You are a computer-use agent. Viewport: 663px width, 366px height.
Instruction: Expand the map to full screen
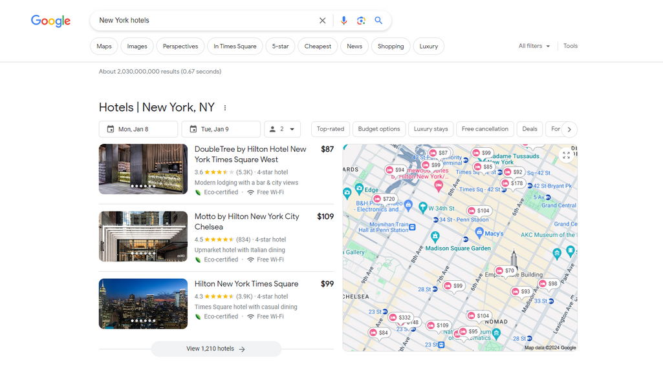pos(566,155)
